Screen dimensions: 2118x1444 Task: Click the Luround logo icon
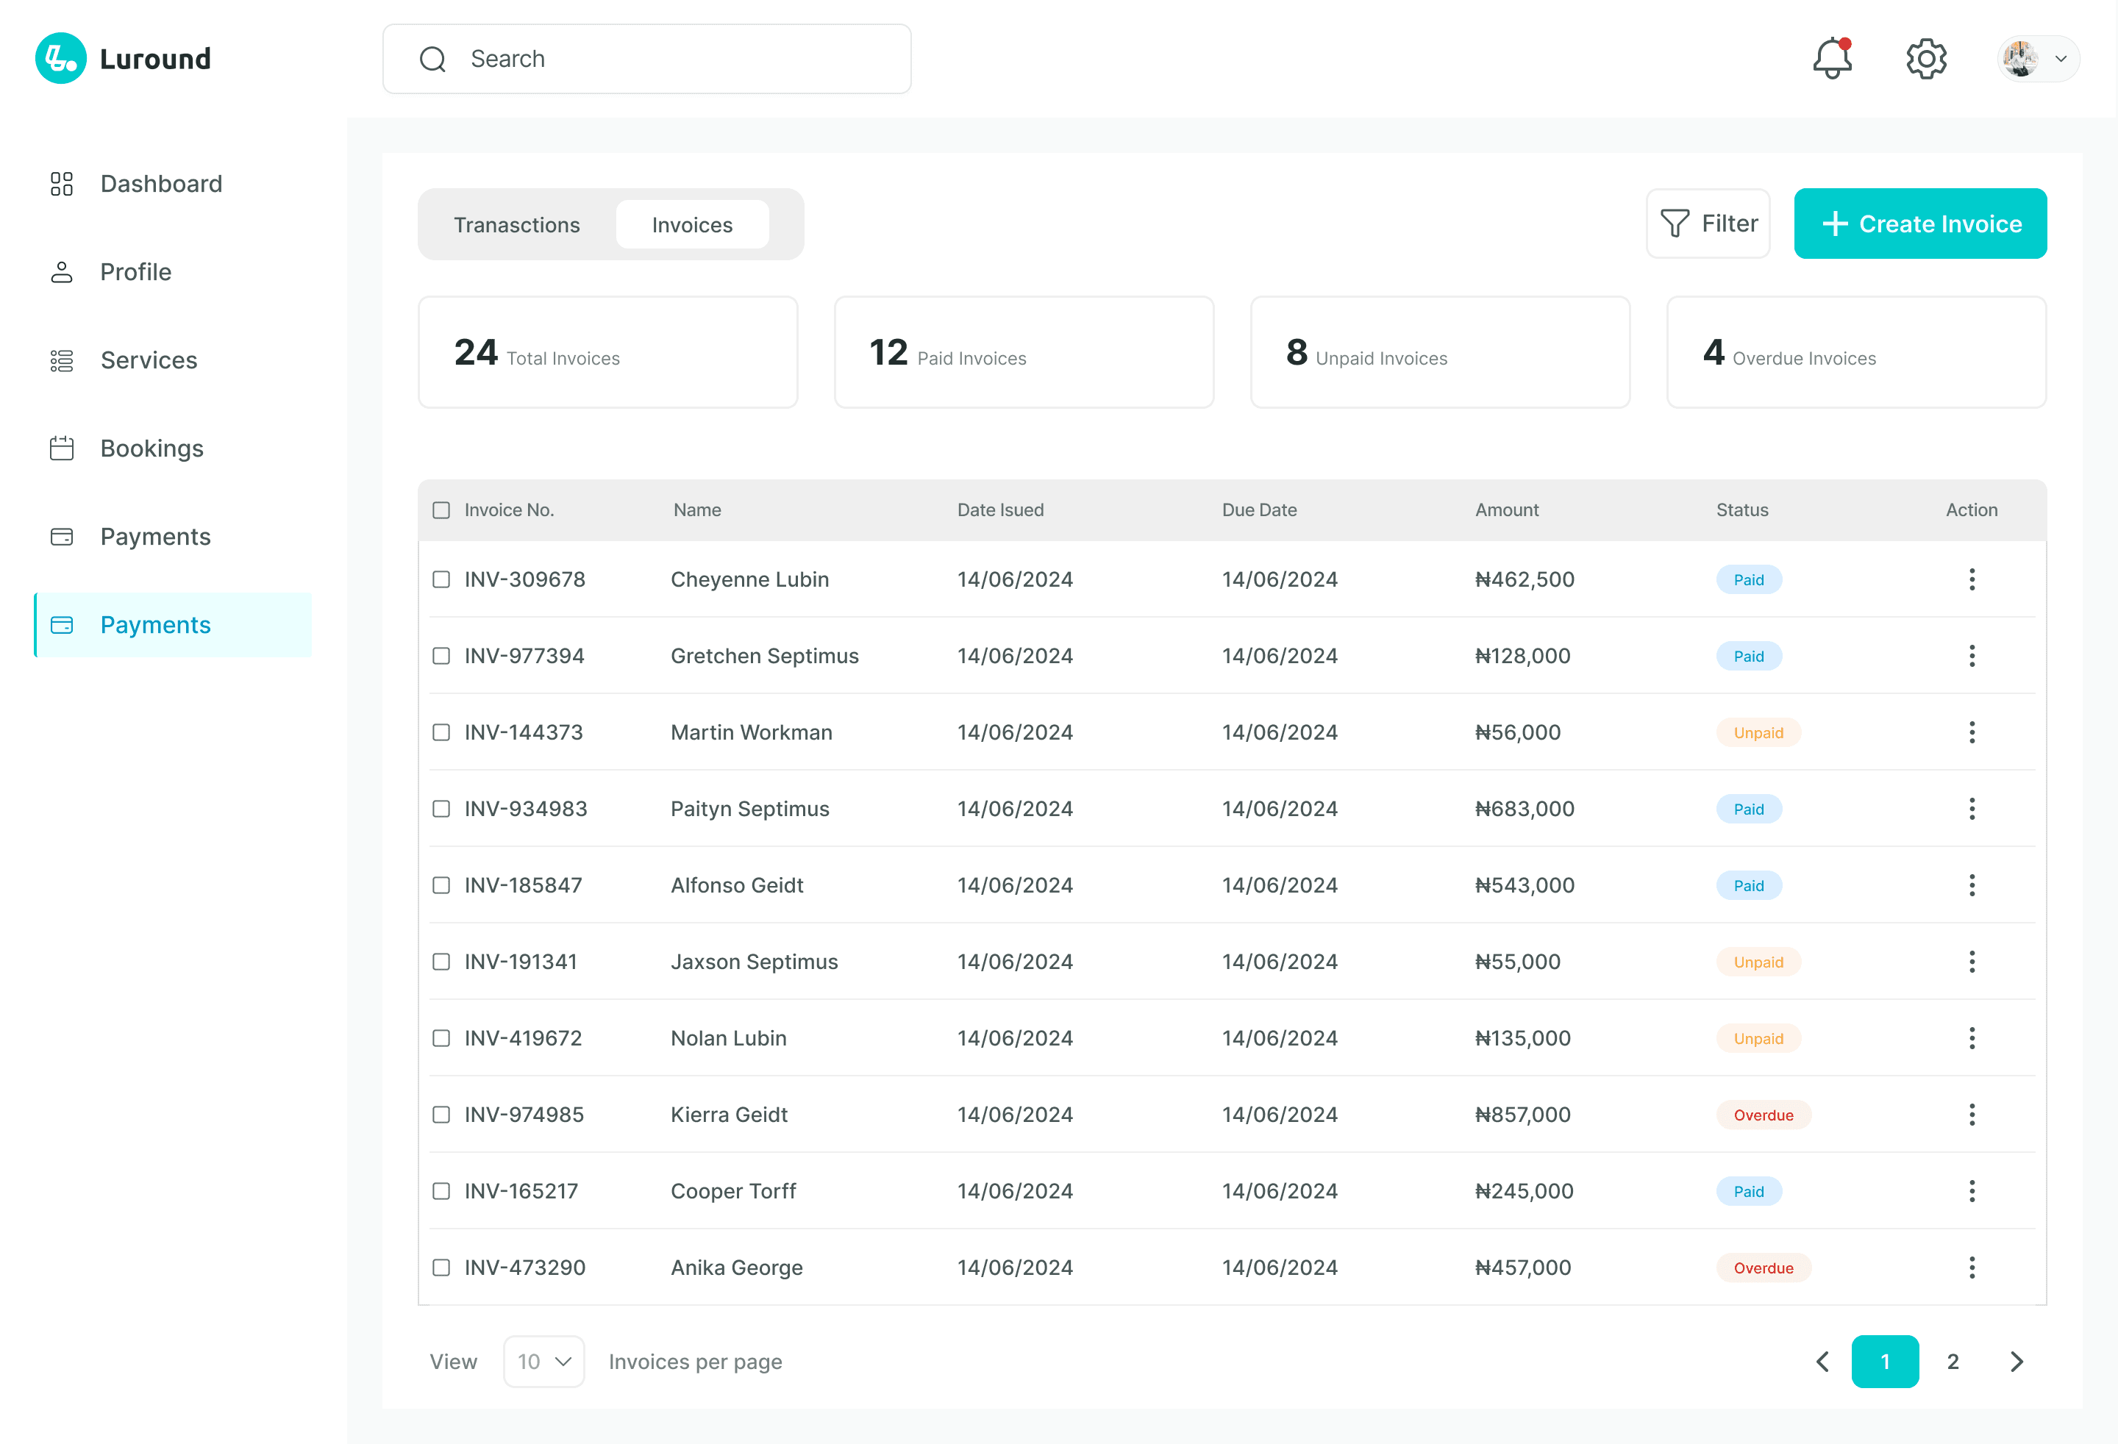pyautogui.click(x=60, y=60)
